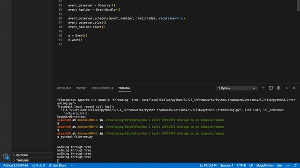Click Ln 74, Col 14 indicator
This screenshot has width=300, height=168.
[x=208, y=165]
